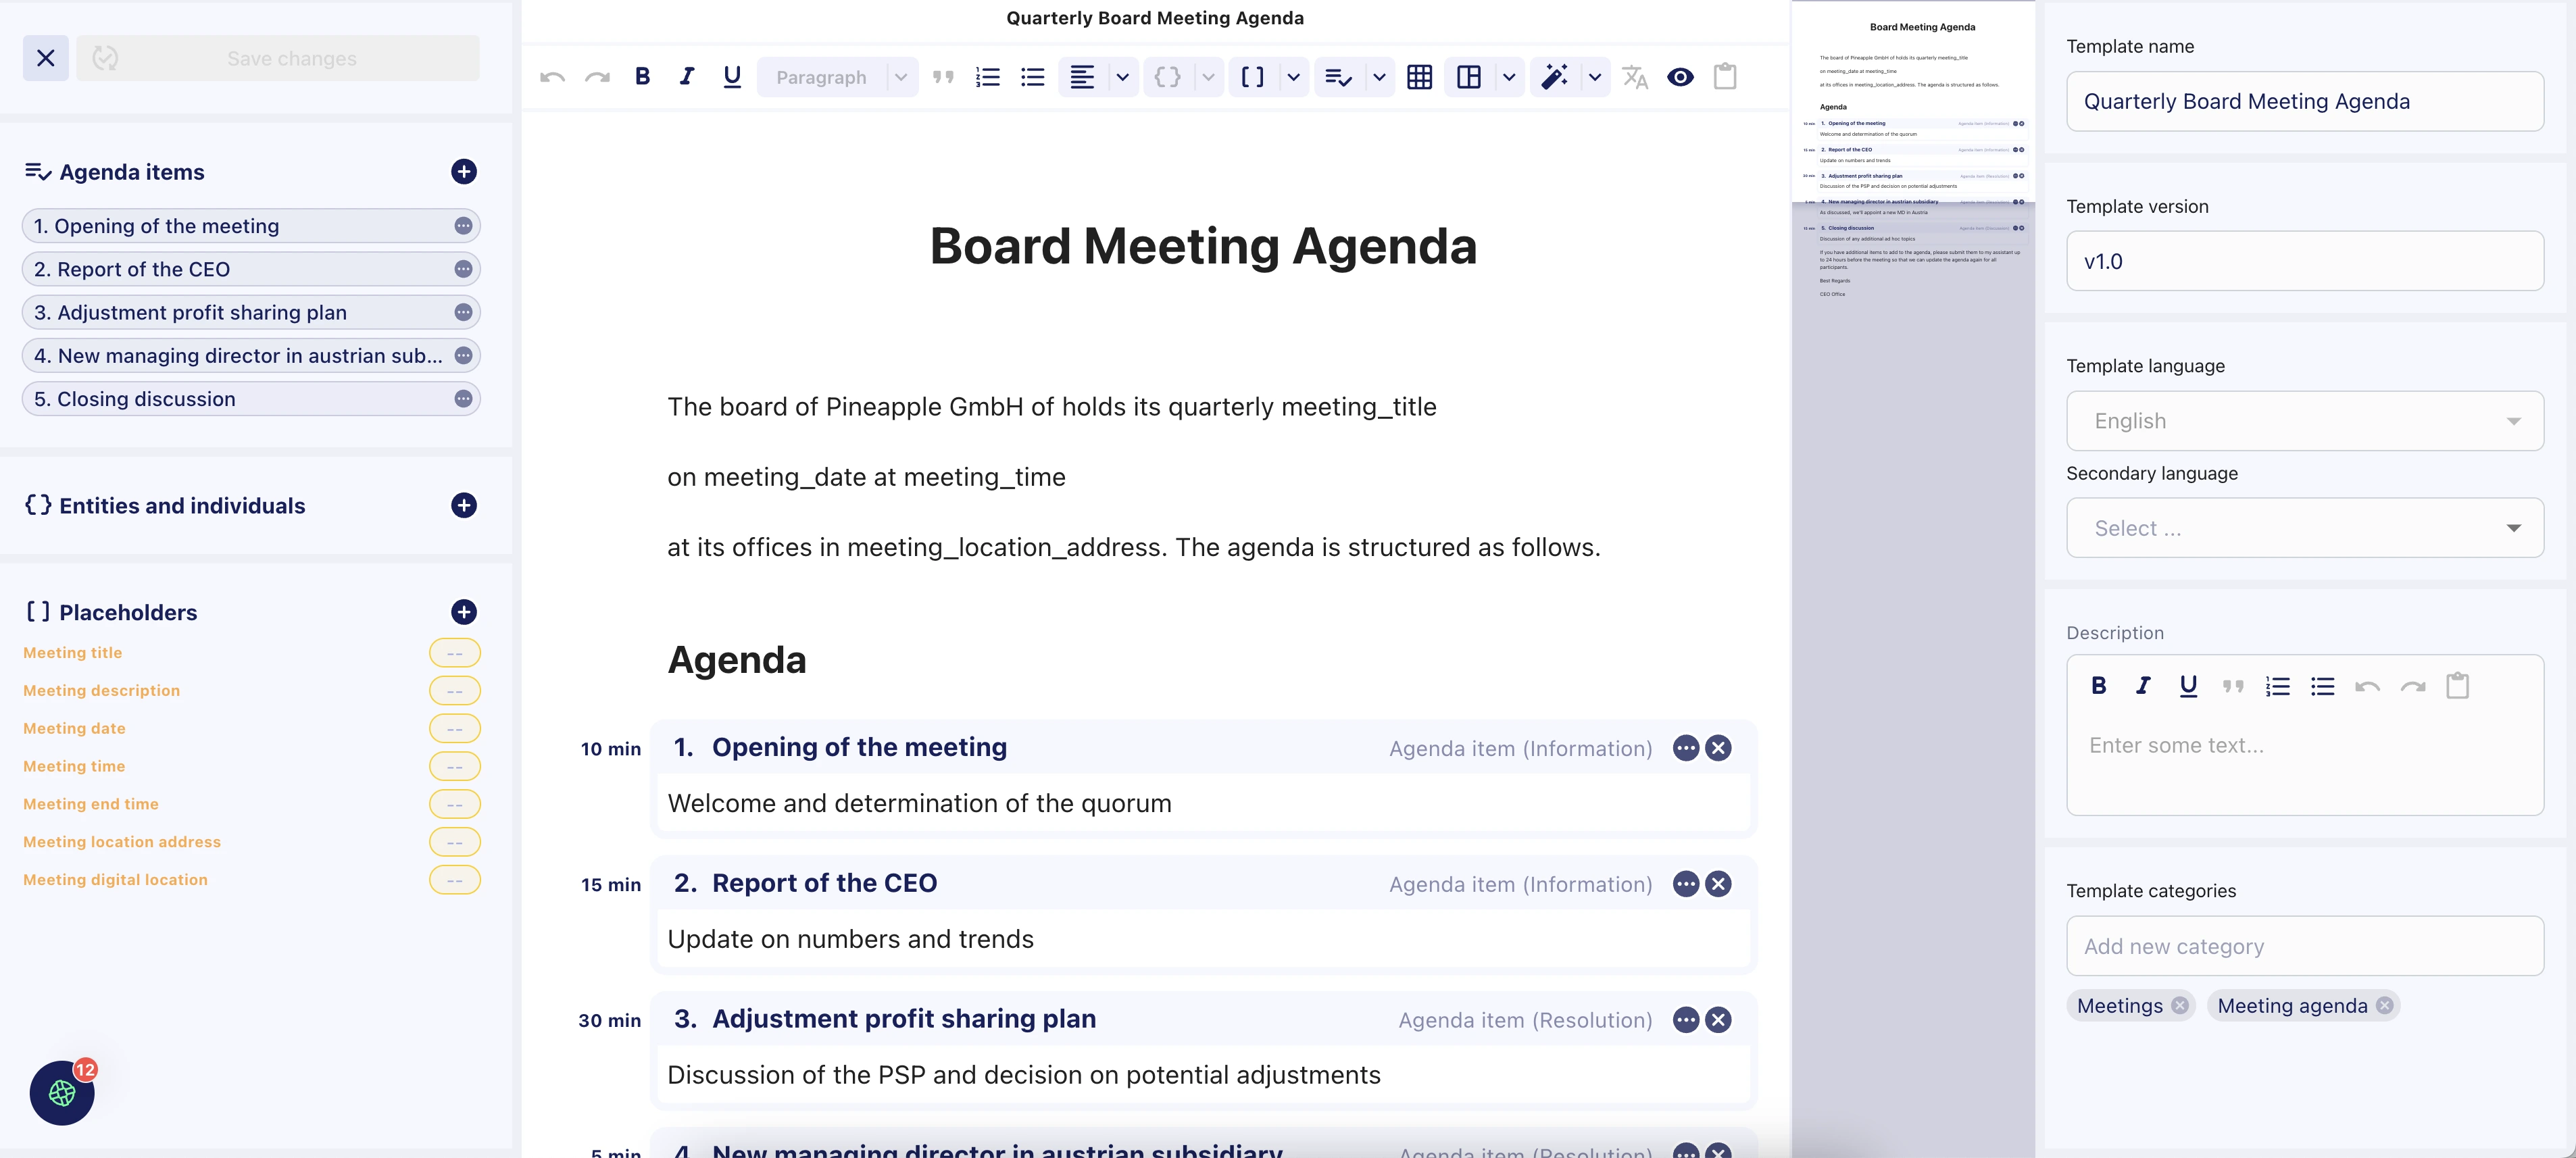The width and height of the screenshot is (2576, 1158).
Task: Click the agenda item toolbar icon
Action: (1338, 77)
